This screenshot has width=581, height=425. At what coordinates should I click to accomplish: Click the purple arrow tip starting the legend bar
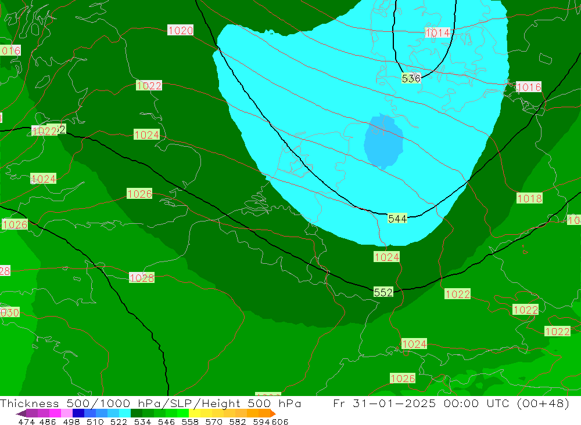click(21, 413)
